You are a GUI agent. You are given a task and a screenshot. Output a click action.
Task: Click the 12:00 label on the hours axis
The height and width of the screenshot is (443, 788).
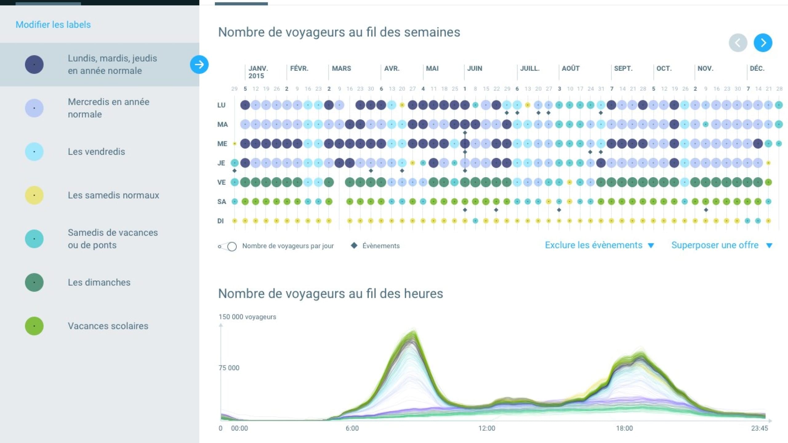click(487, 428)
